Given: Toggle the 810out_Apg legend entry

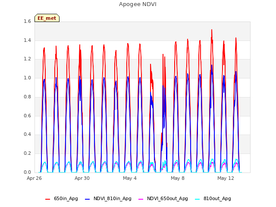Looking at the screenshot, I should pos(213,198).
